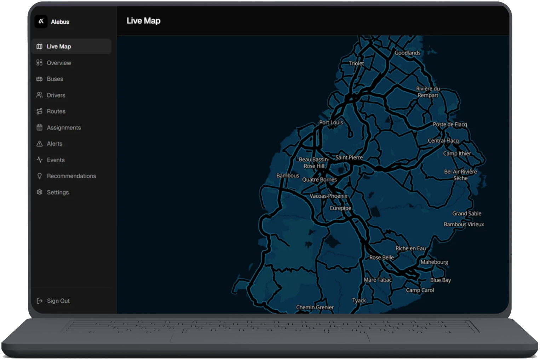Image resolution: width=540 pixels, height=360 pixels.
Task: Click Poste de Flacq map label
Action: pyautogui.click(x=450, y=124)
